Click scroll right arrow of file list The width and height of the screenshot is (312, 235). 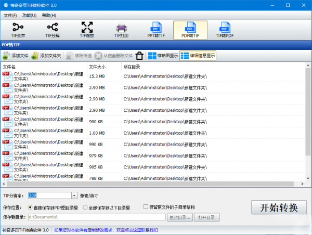pos(302,184)
